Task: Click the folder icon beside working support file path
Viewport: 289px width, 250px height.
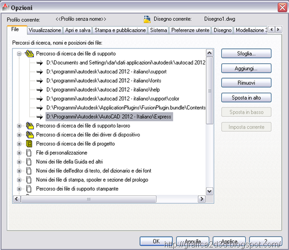Action: [x=30, y=126]
